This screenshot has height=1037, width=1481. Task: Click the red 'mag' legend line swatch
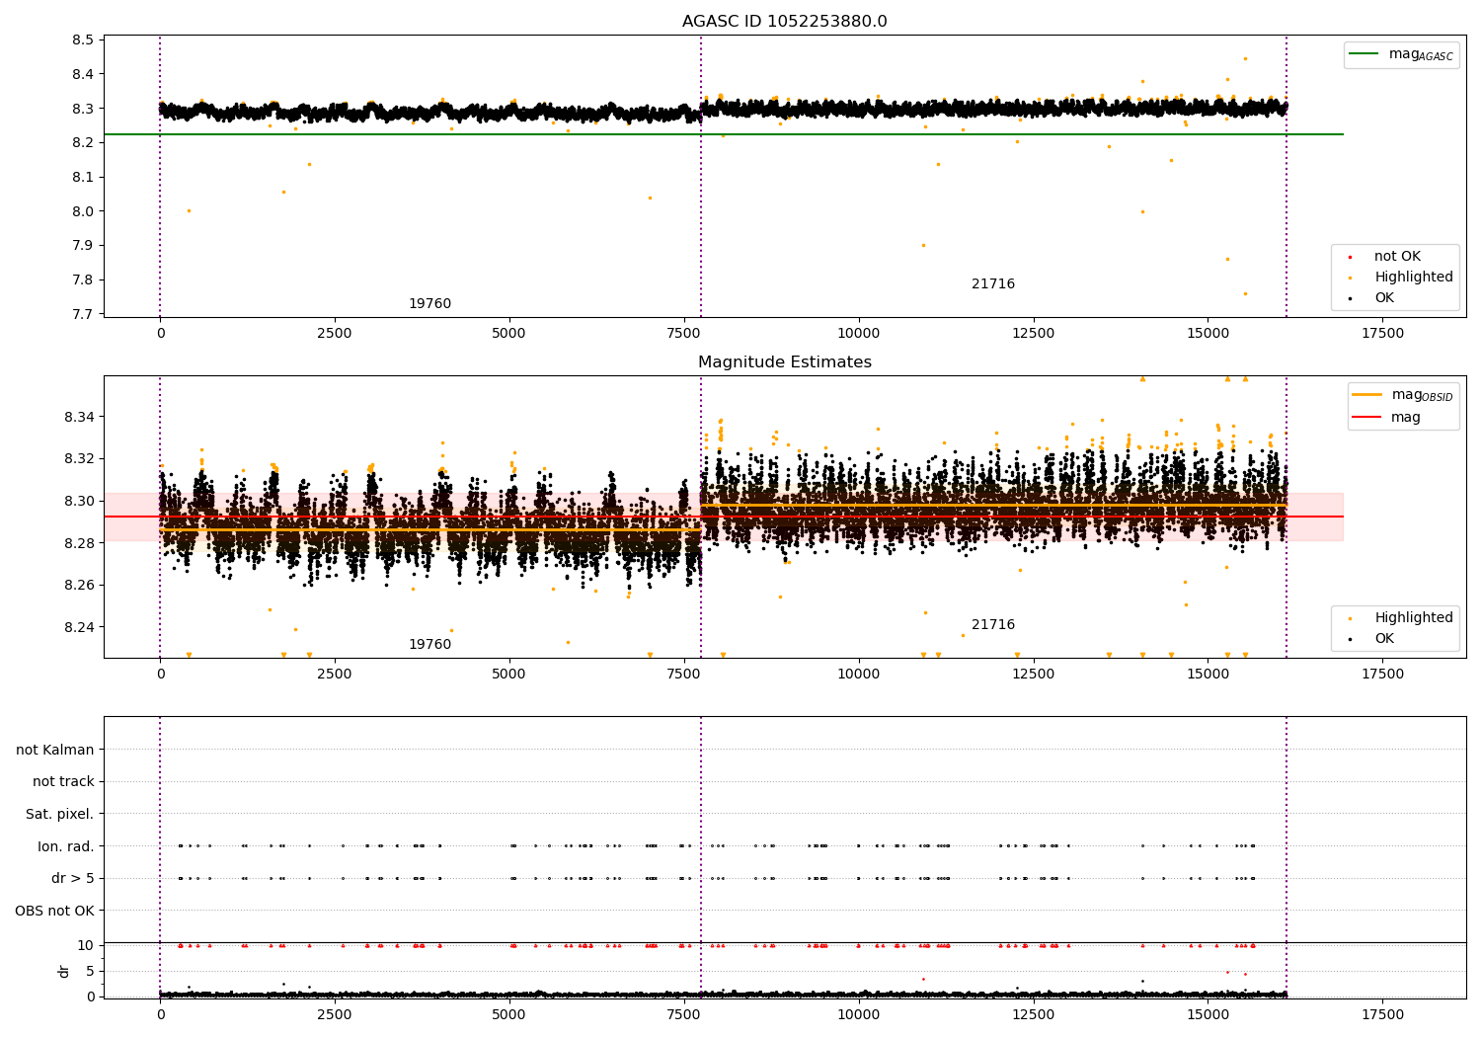[x=1366, y=417]
